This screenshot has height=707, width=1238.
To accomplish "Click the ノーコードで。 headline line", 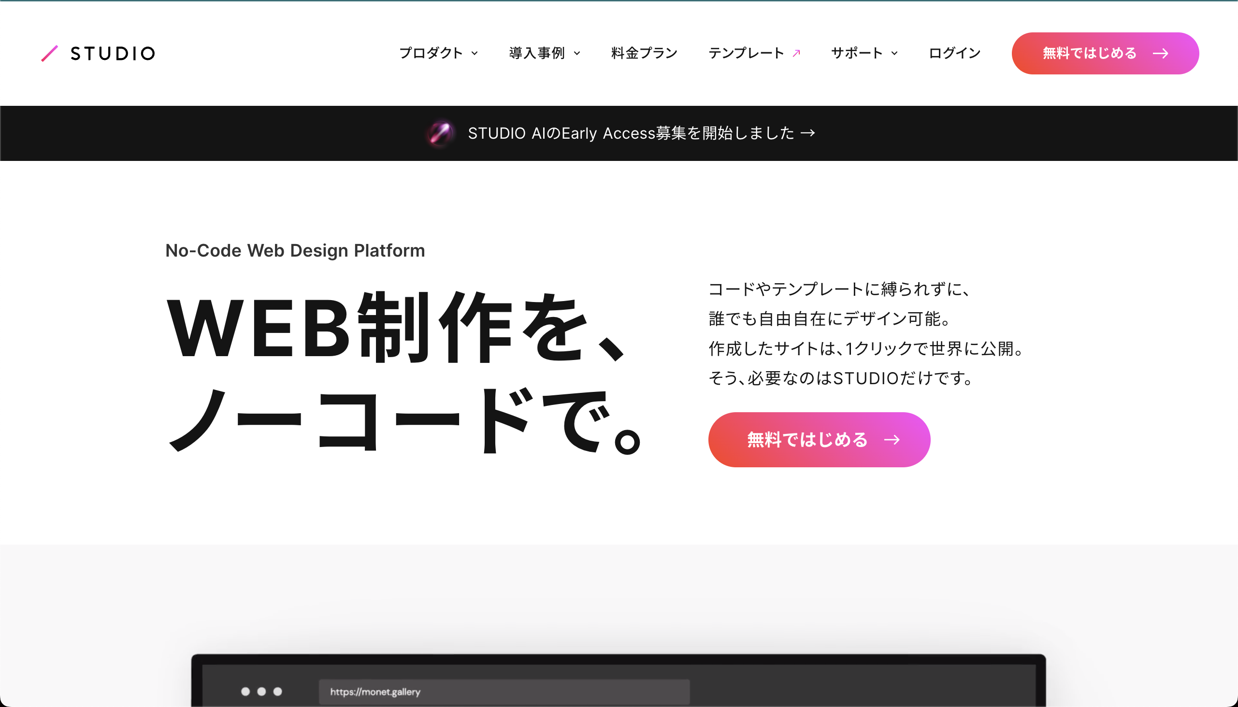I will [x=405, y=420].
